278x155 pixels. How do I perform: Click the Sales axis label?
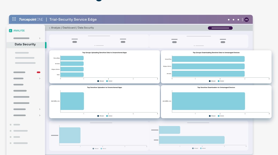(x=58, y=75)
